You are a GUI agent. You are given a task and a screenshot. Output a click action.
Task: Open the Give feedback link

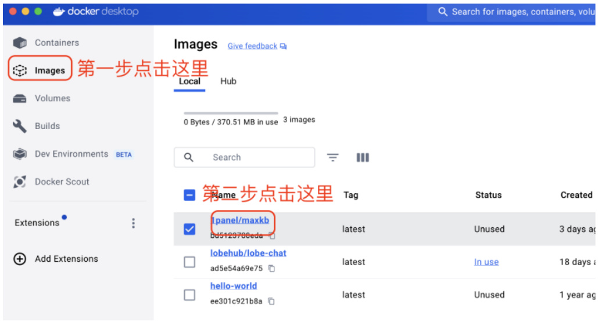(252, 46)
